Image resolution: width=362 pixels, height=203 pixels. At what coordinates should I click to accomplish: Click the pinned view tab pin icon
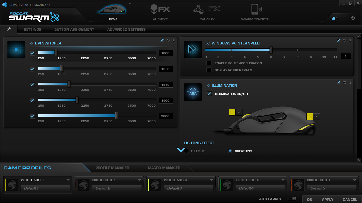(x=9, y=29)
